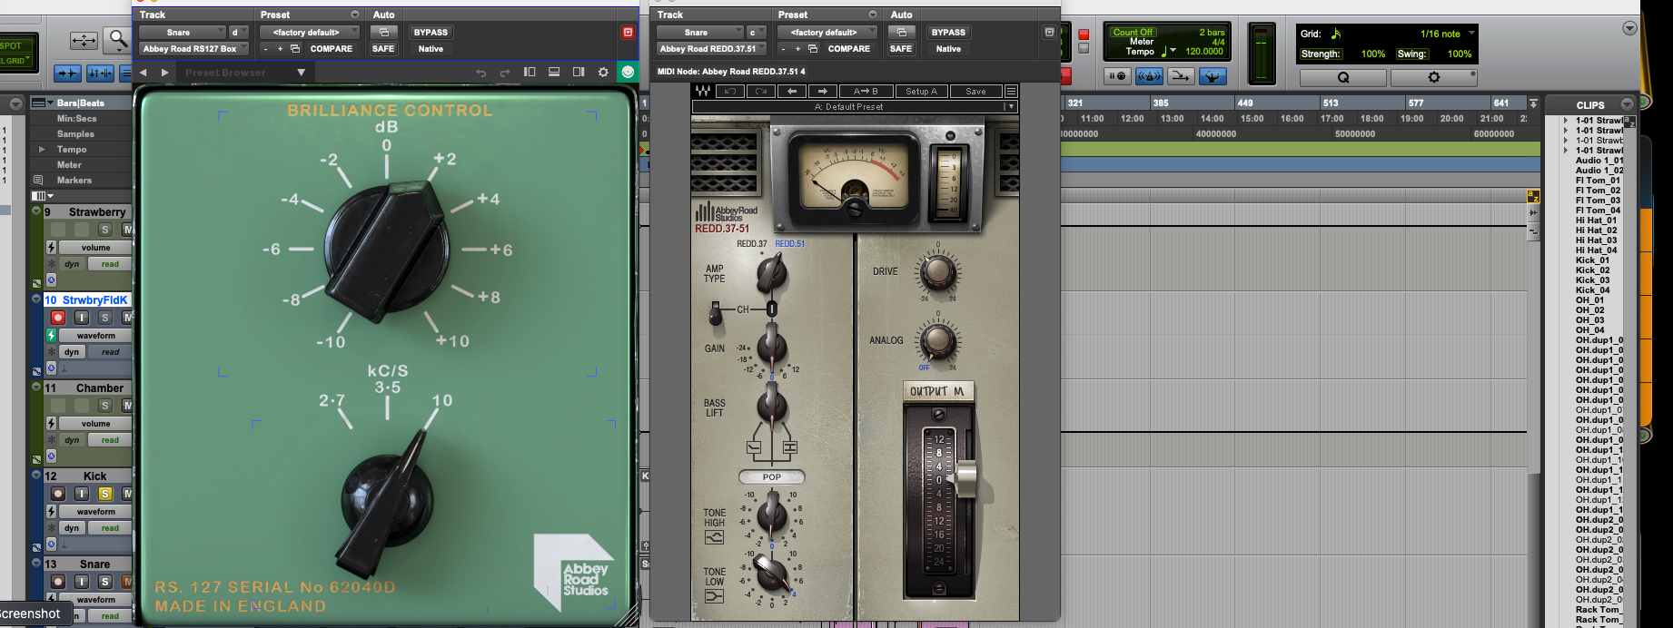Record-arm the StrwbryFldK track
1673x628 pixels.
pyautogui.click(x=58, y=318)
